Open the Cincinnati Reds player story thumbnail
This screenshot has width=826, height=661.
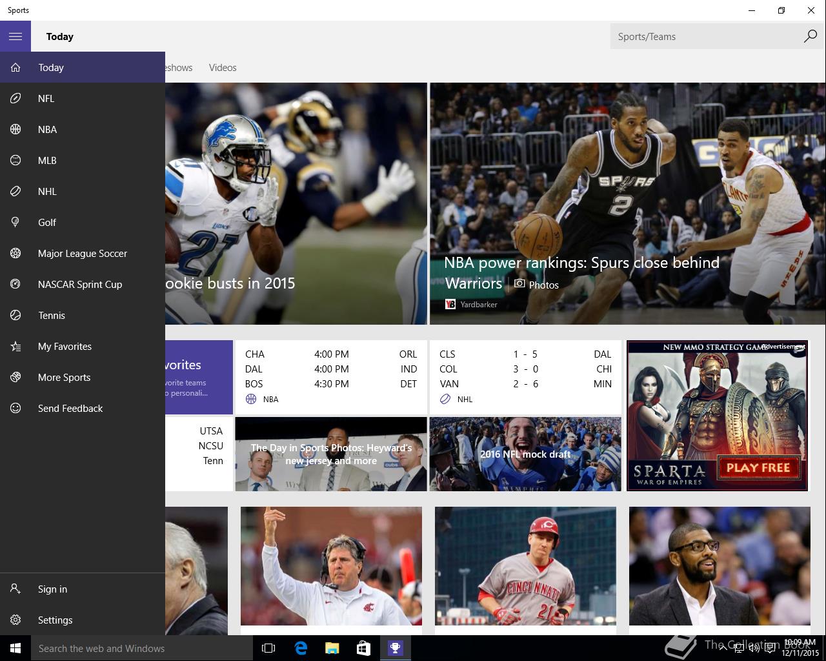click(525, 566)
